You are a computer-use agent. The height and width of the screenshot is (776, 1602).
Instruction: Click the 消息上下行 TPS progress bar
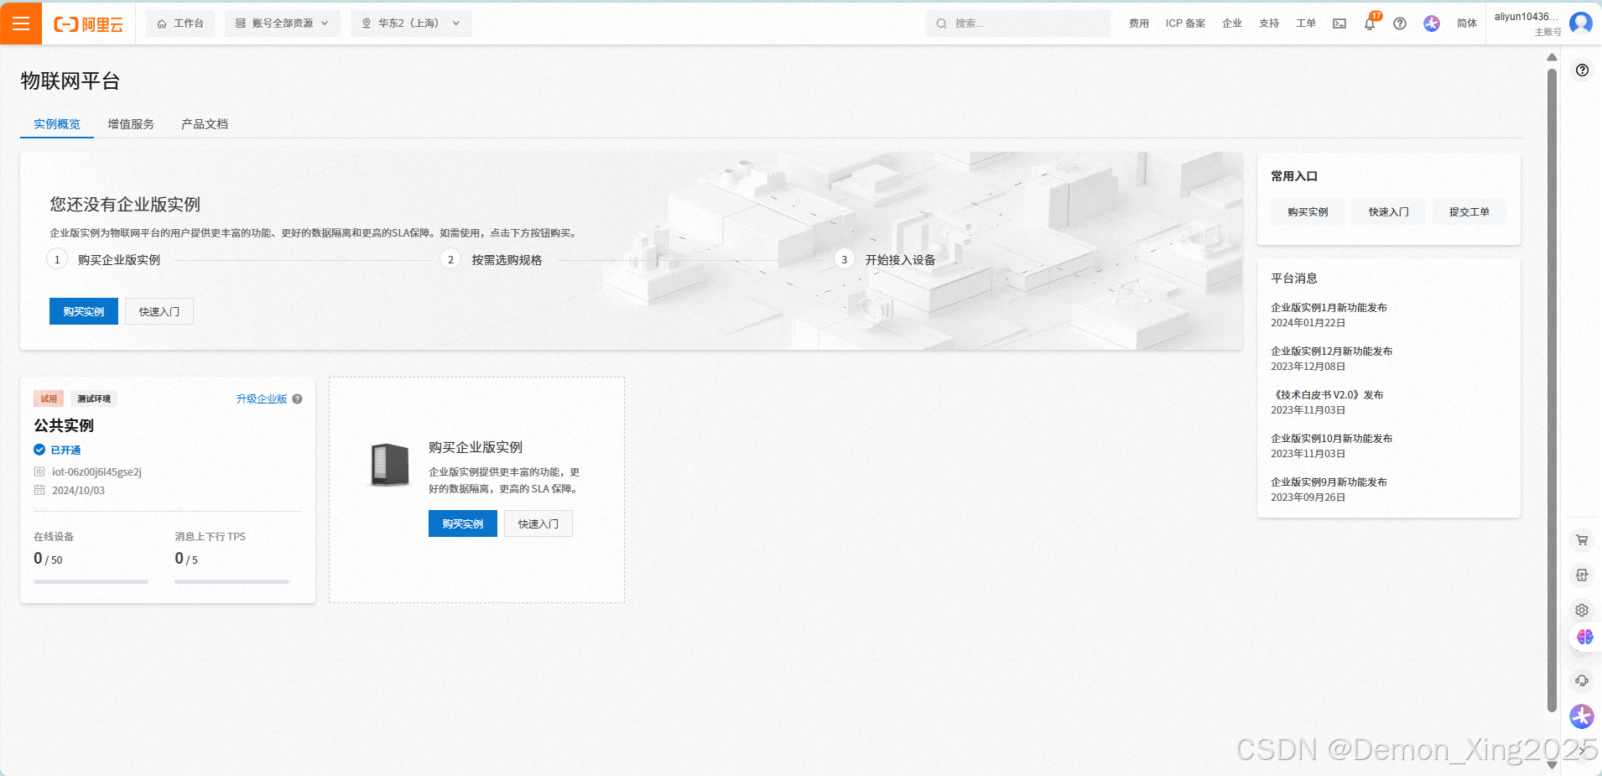[232, 581]
